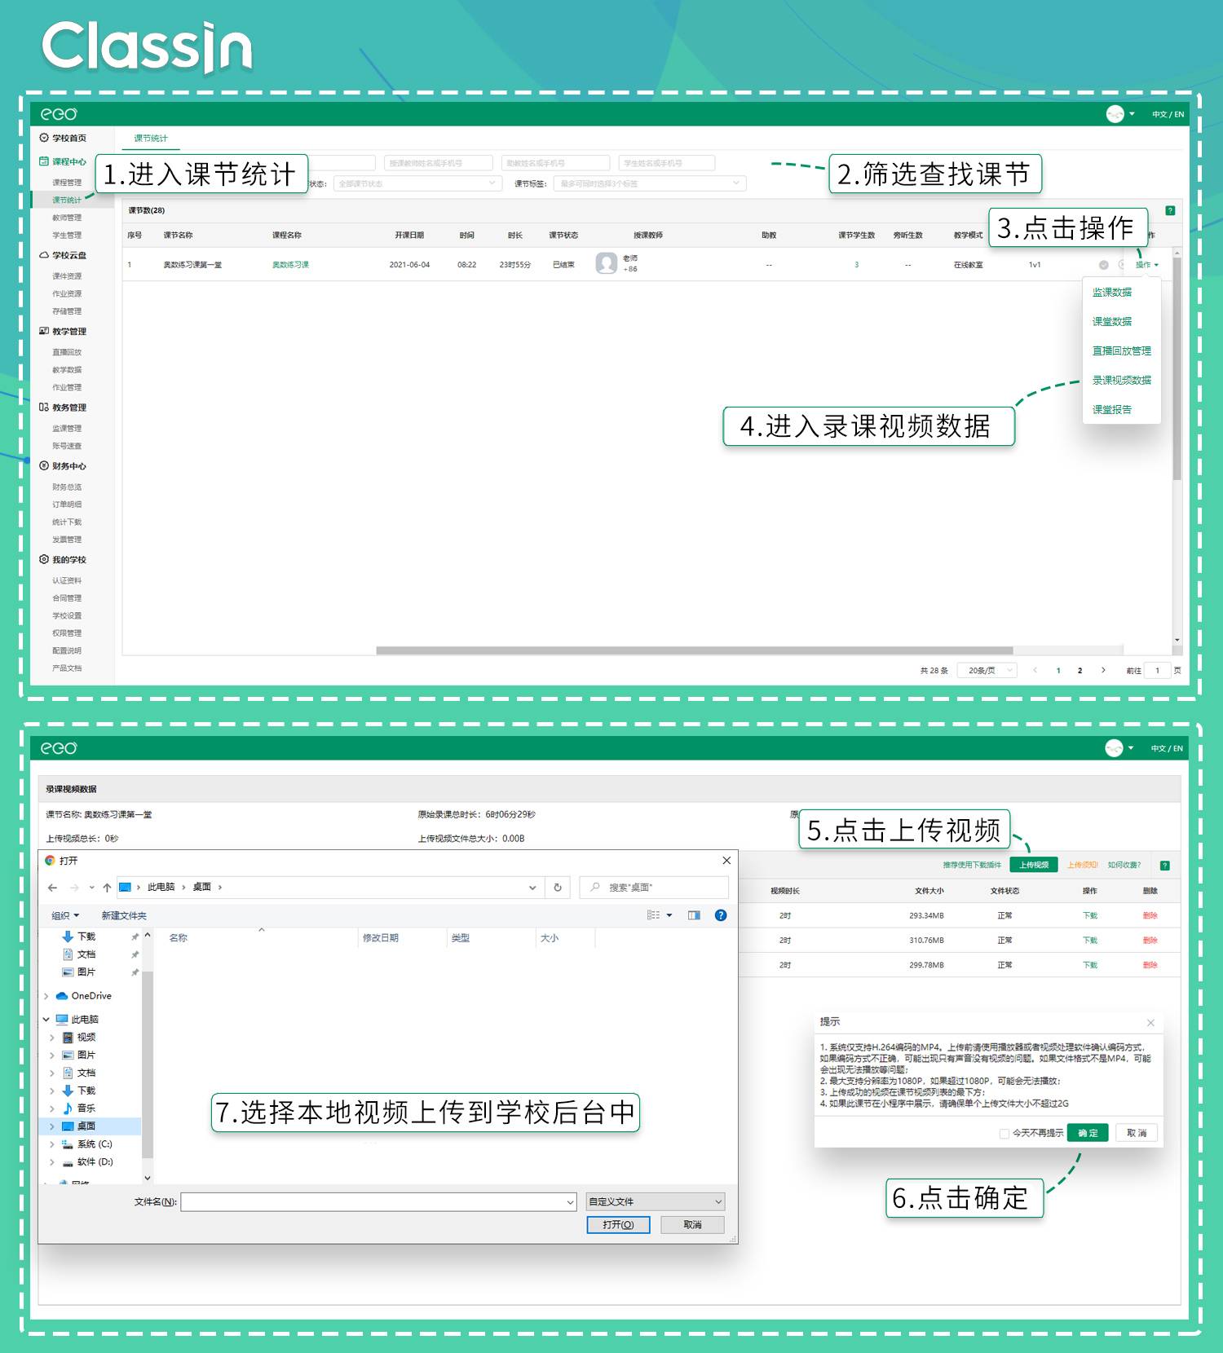Open the 组织 dropdown in the file dialog
Screen dimensions: 1223x1353
65,915
